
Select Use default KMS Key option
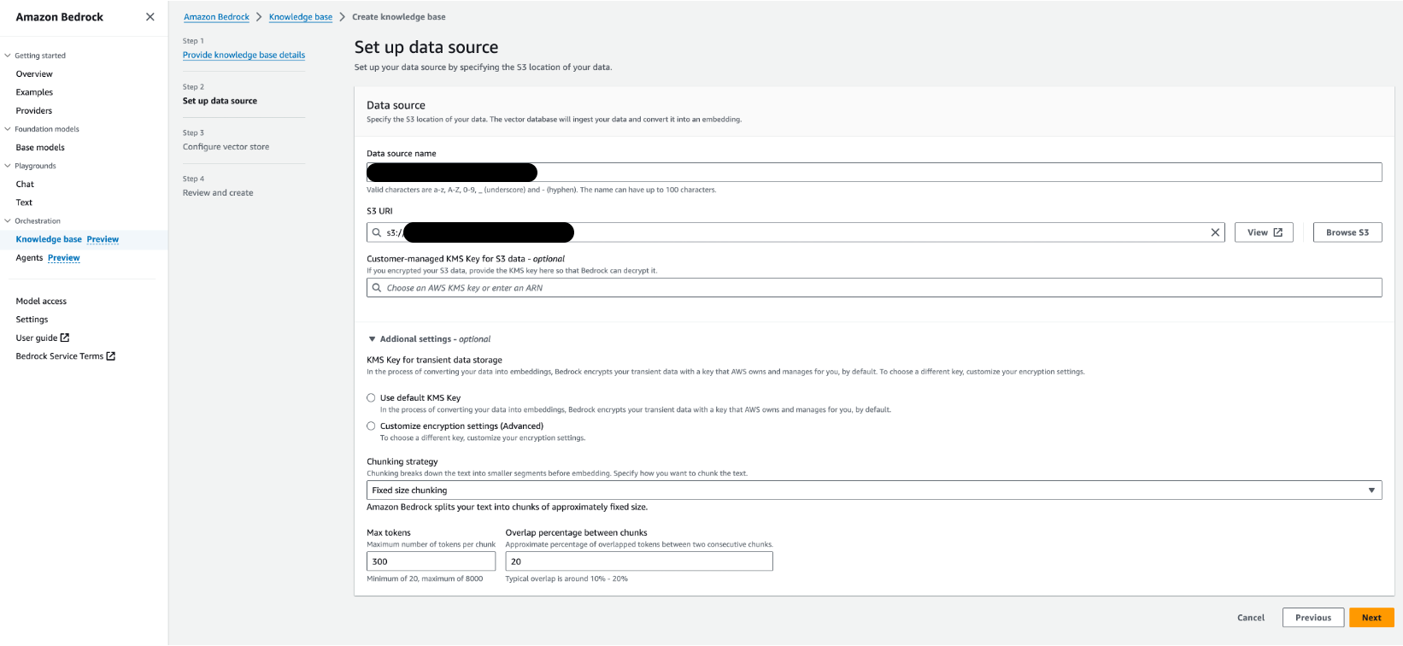371,397
